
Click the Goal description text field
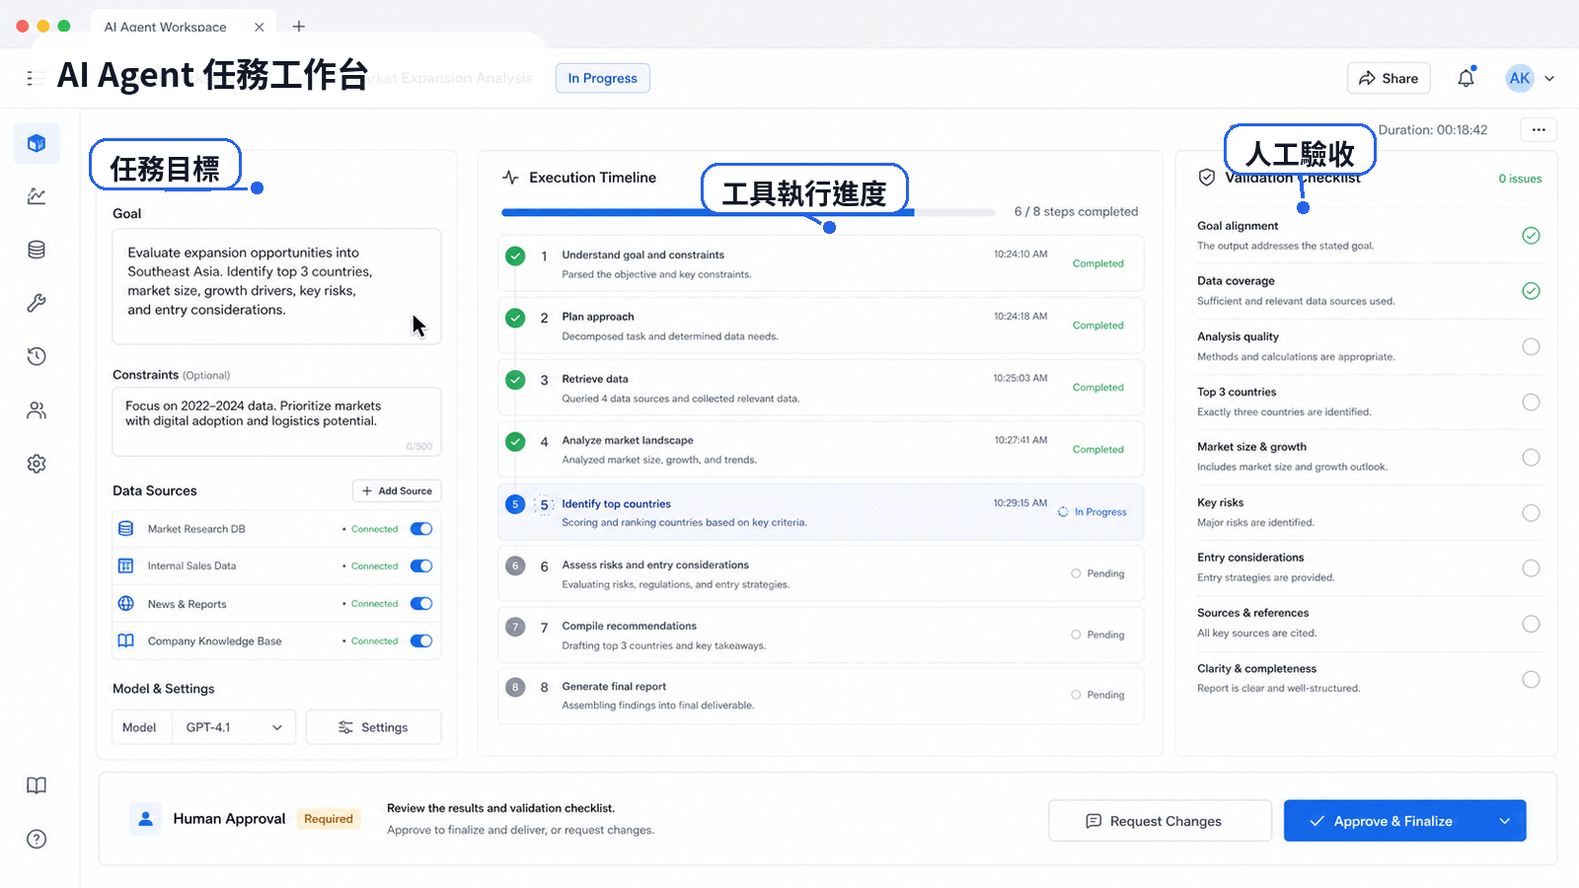click(x=276, y=286)
